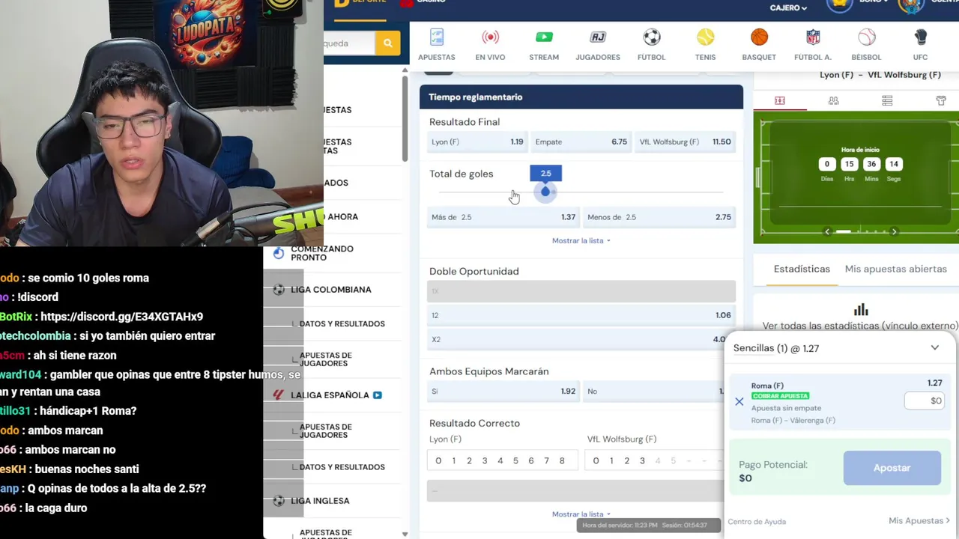
Task: Click Comenzando Pronto clock icon
Action: pos(279,253)
